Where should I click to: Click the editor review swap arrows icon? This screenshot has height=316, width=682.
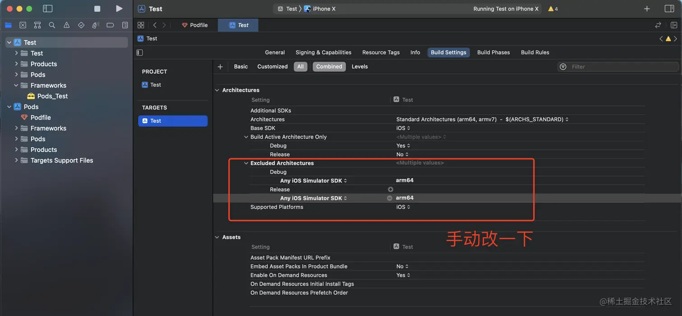tap(658, 25)
